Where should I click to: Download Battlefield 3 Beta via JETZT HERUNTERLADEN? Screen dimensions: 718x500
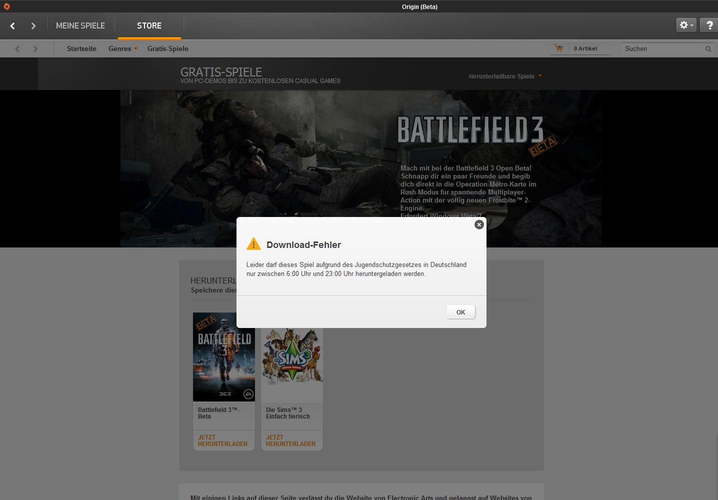pyautogui.click(x=222, y=440)
